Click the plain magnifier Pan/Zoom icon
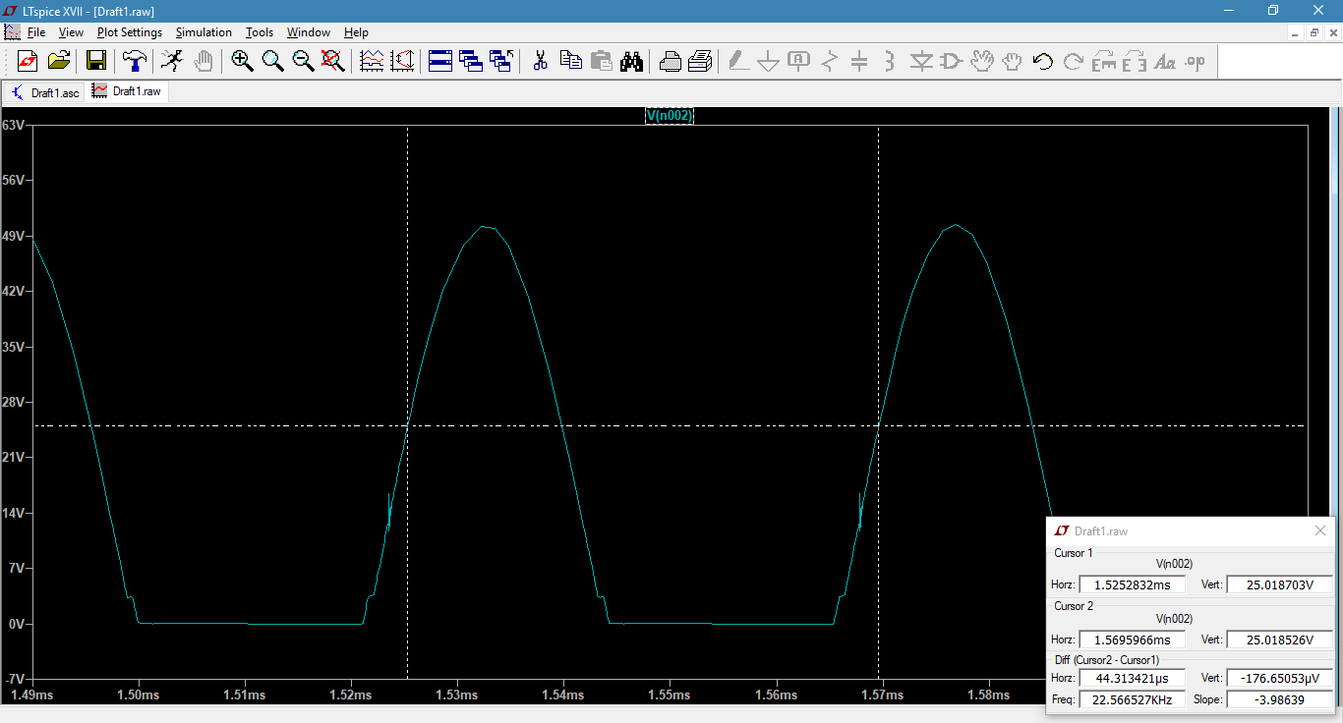This screenshot has height=723, width=1343. (x=272, y=61)
